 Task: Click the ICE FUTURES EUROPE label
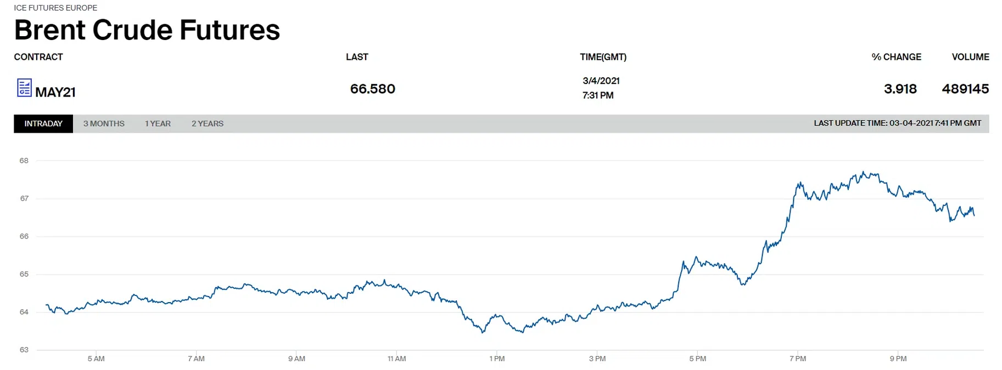coord(55,8)
